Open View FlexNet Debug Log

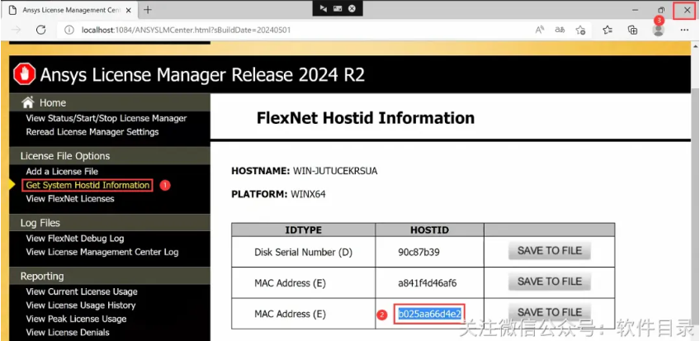point(74,239)
